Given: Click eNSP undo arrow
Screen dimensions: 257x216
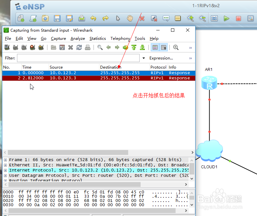Looking at the screenshot, I should pos(93,18).
